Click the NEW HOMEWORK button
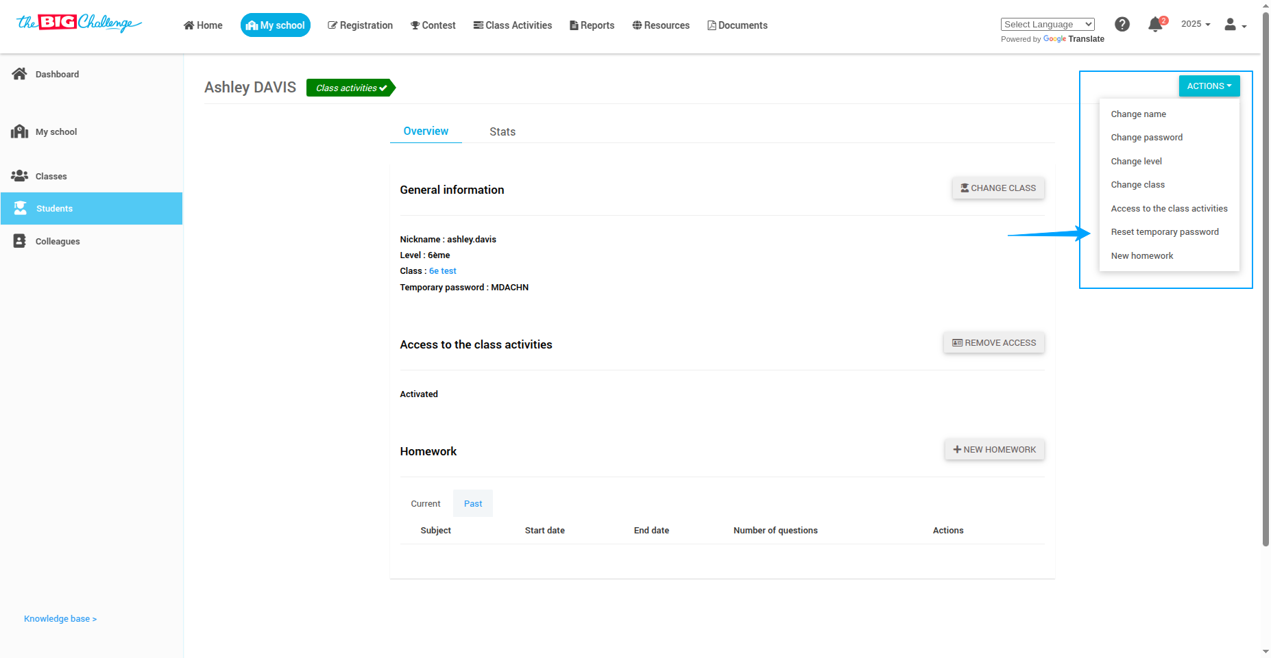Viewport: 1271px width, 658px height. [x=995, y=450]
